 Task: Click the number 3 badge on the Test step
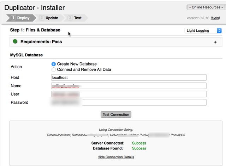[x=70, y=18]
